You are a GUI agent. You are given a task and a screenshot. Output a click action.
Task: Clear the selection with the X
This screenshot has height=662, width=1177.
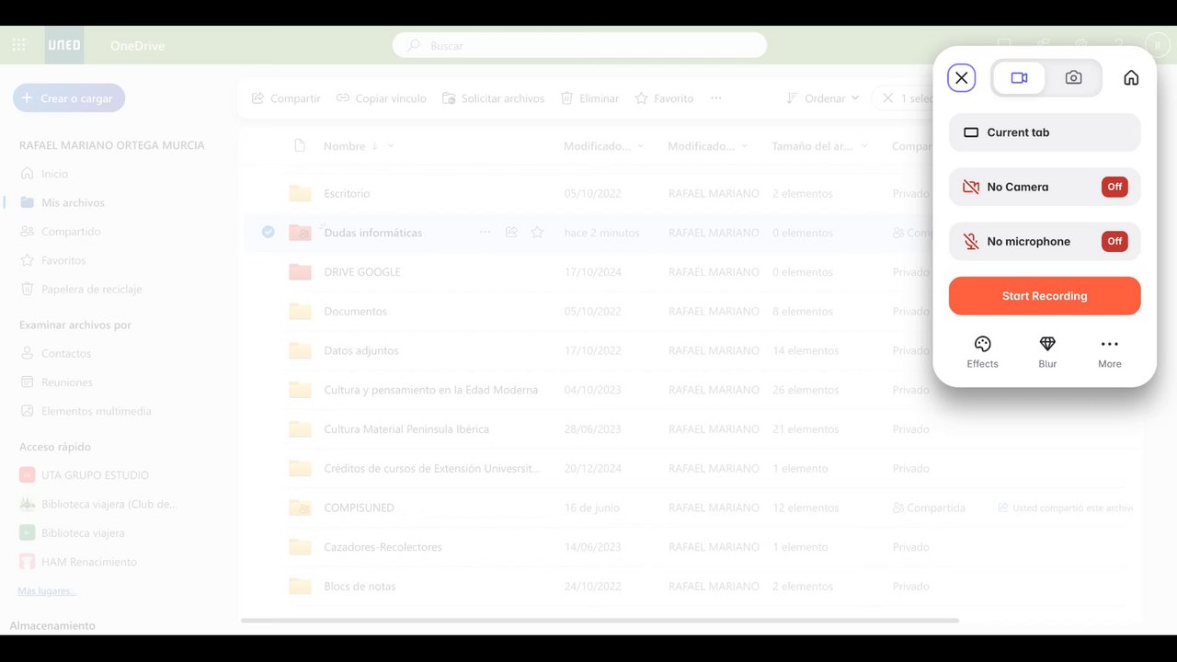point(887,98)
